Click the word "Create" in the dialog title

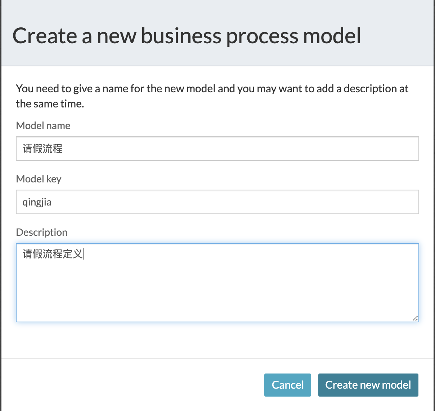45,36
